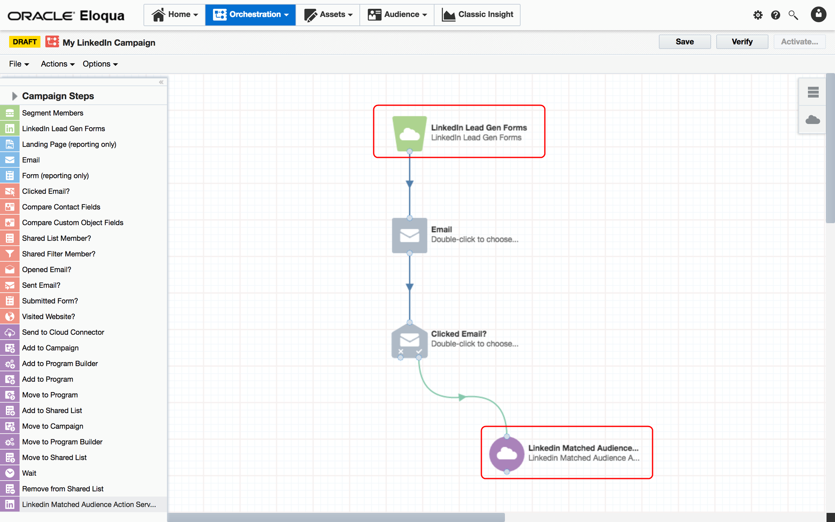Viewport: 835px width, 522px height.
Task: Click the settings gear icon
Action: pos(758,15)
